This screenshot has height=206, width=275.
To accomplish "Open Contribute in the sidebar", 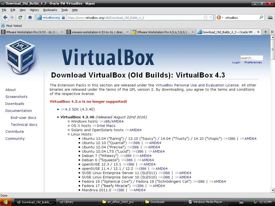I will pyautogui.click(x=15, y=131).
